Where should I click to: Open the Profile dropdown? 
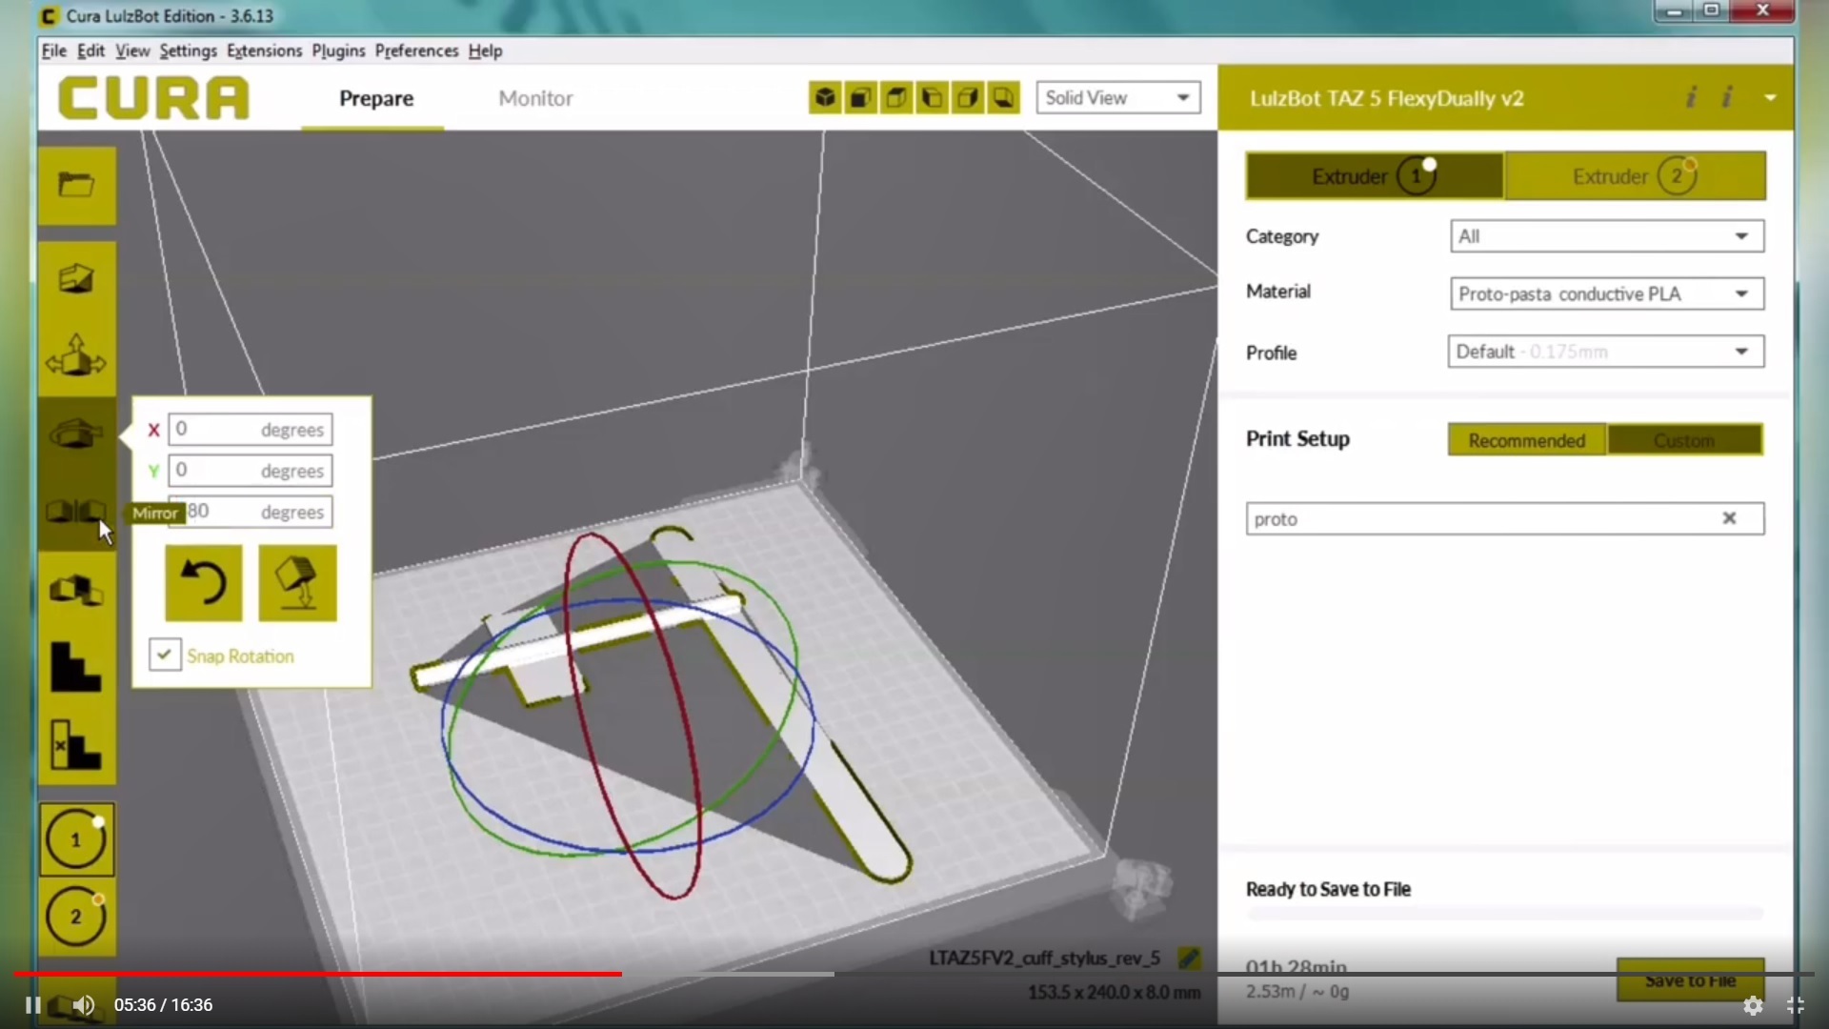pyautogui.click(x=1606, y=352)
